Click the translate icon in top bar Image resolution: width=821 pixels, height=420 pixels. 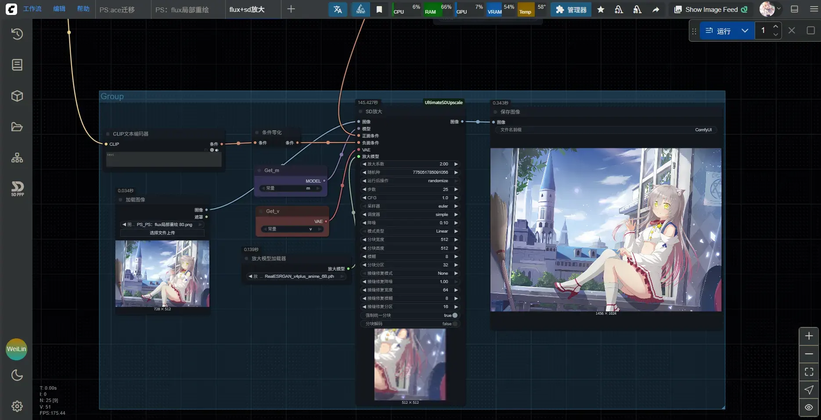(338, 10)
